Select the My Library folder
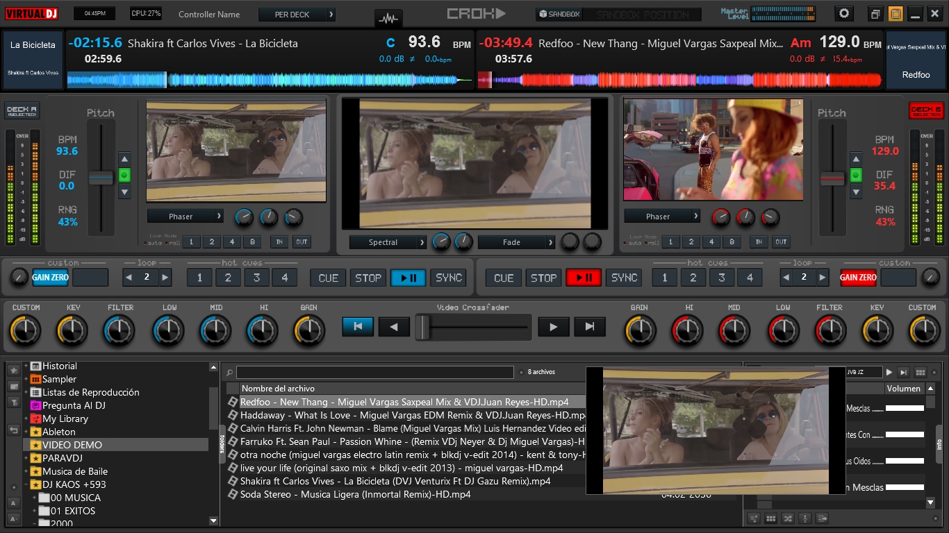The width and height of the screenshot is (949, 533). 65,418
